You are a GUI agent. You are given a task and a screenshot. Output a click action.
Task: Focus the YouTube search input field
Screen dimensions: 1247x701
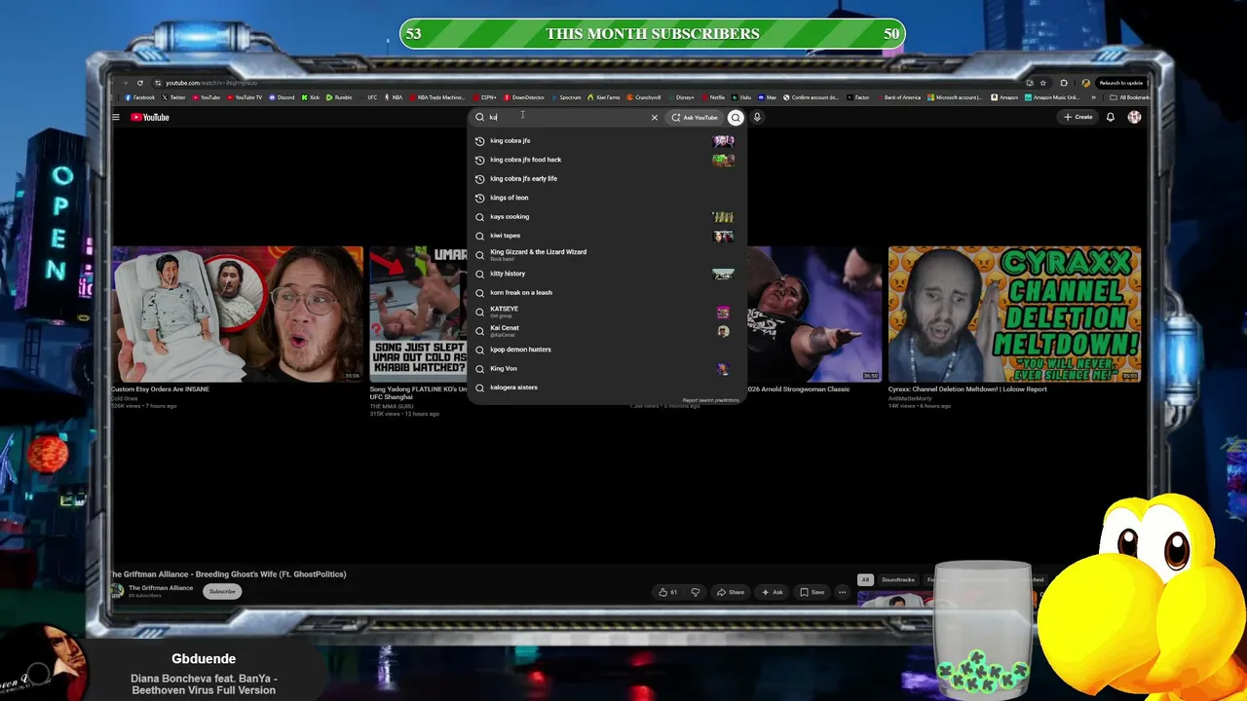coord(565,117)
